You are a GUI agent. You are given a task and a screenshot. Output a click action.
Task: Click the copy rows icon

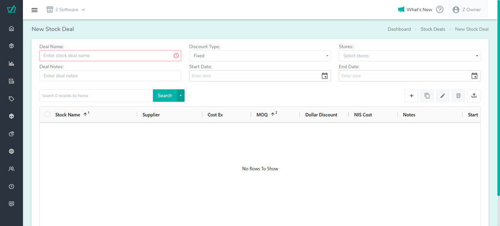(x=427, y=96)
